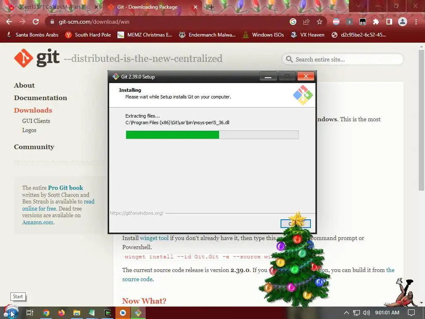Follow the Amazon.com link
The height and width of the screenshot is (319, 425).
pyautogui.click(x=38, y=223)
